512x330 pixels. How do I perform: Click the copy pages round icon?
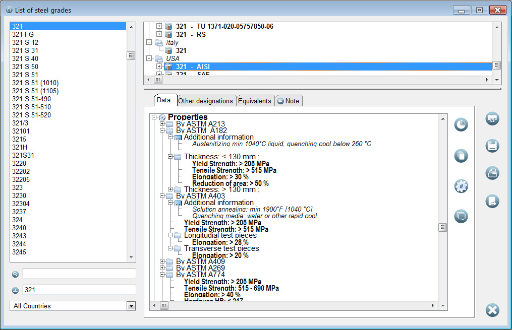[461, 156]
